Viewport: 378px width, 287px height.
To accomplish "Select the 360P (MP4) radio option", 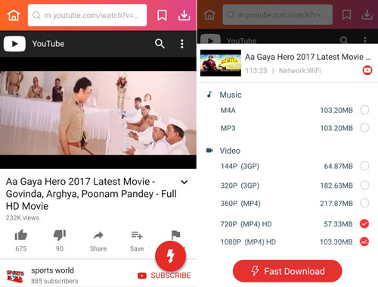I will coord(364,203).
